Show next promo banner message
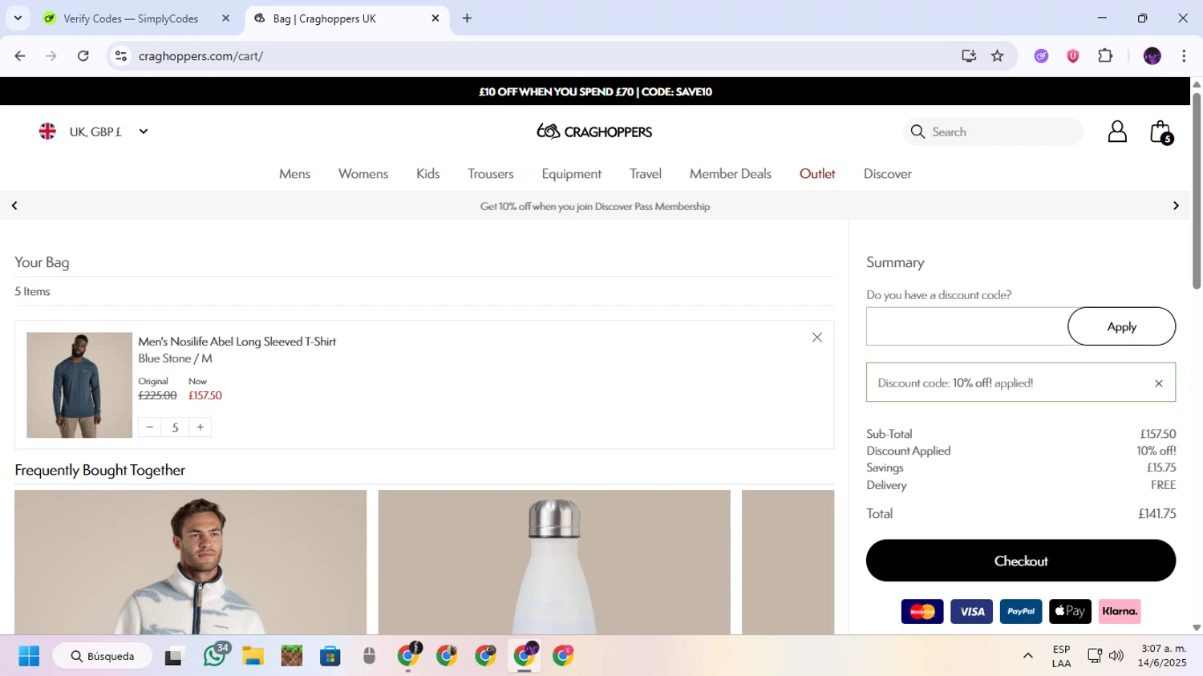This screenshot has height=676, width=1203. (1176, 206)
